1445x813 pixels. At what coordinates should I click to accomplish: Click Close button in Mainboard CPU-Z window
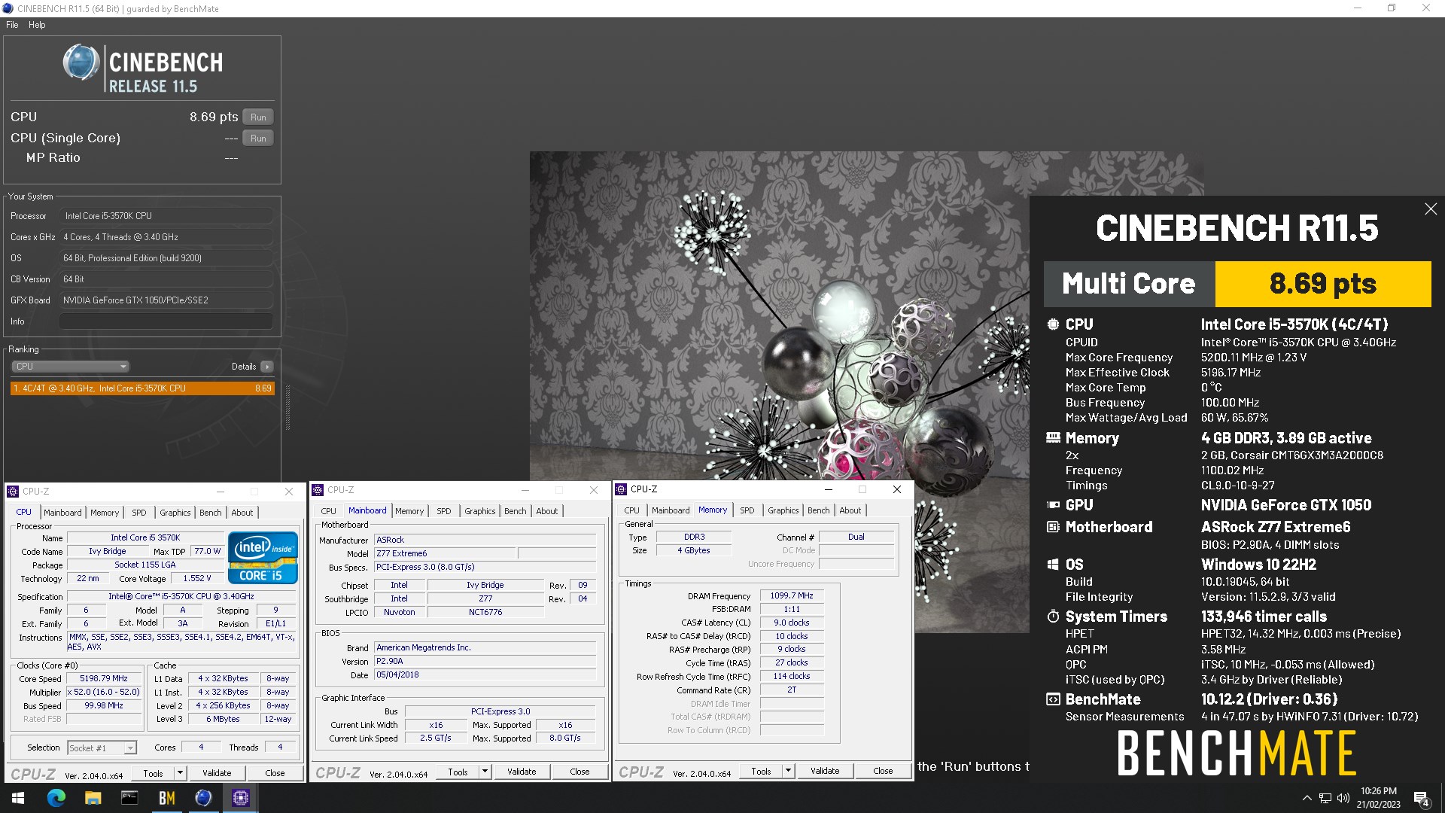coord(580,772)
